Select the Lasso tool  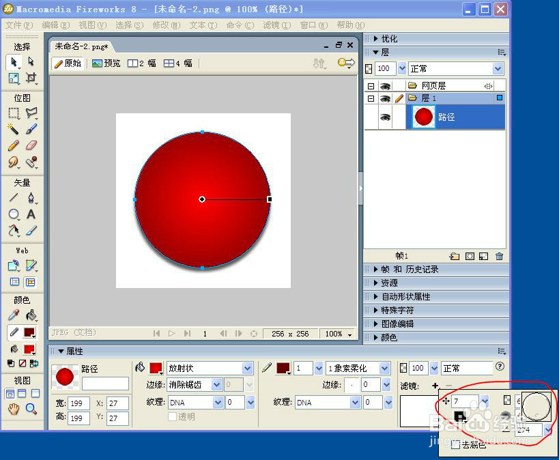click(x=31, y=113)
